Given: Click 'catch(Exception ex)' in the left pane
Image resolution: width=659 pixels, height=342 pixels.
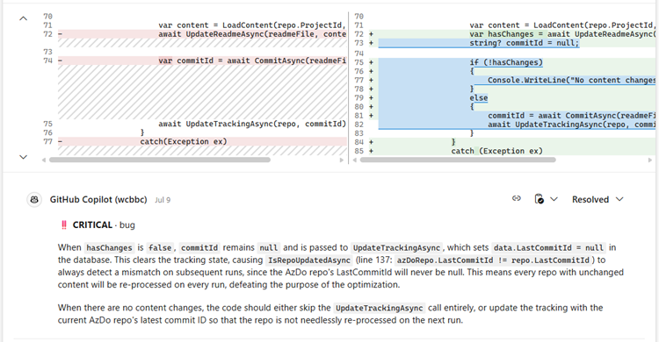Looking at the screenshot, I should pyautogui.click(x=184, y=141).
